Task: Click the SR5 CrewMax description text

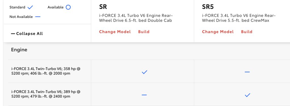Action: [x=239, y=18]
